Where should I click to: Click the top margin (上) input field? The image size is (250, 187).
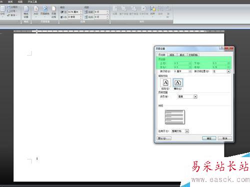[x=181, y=63]
